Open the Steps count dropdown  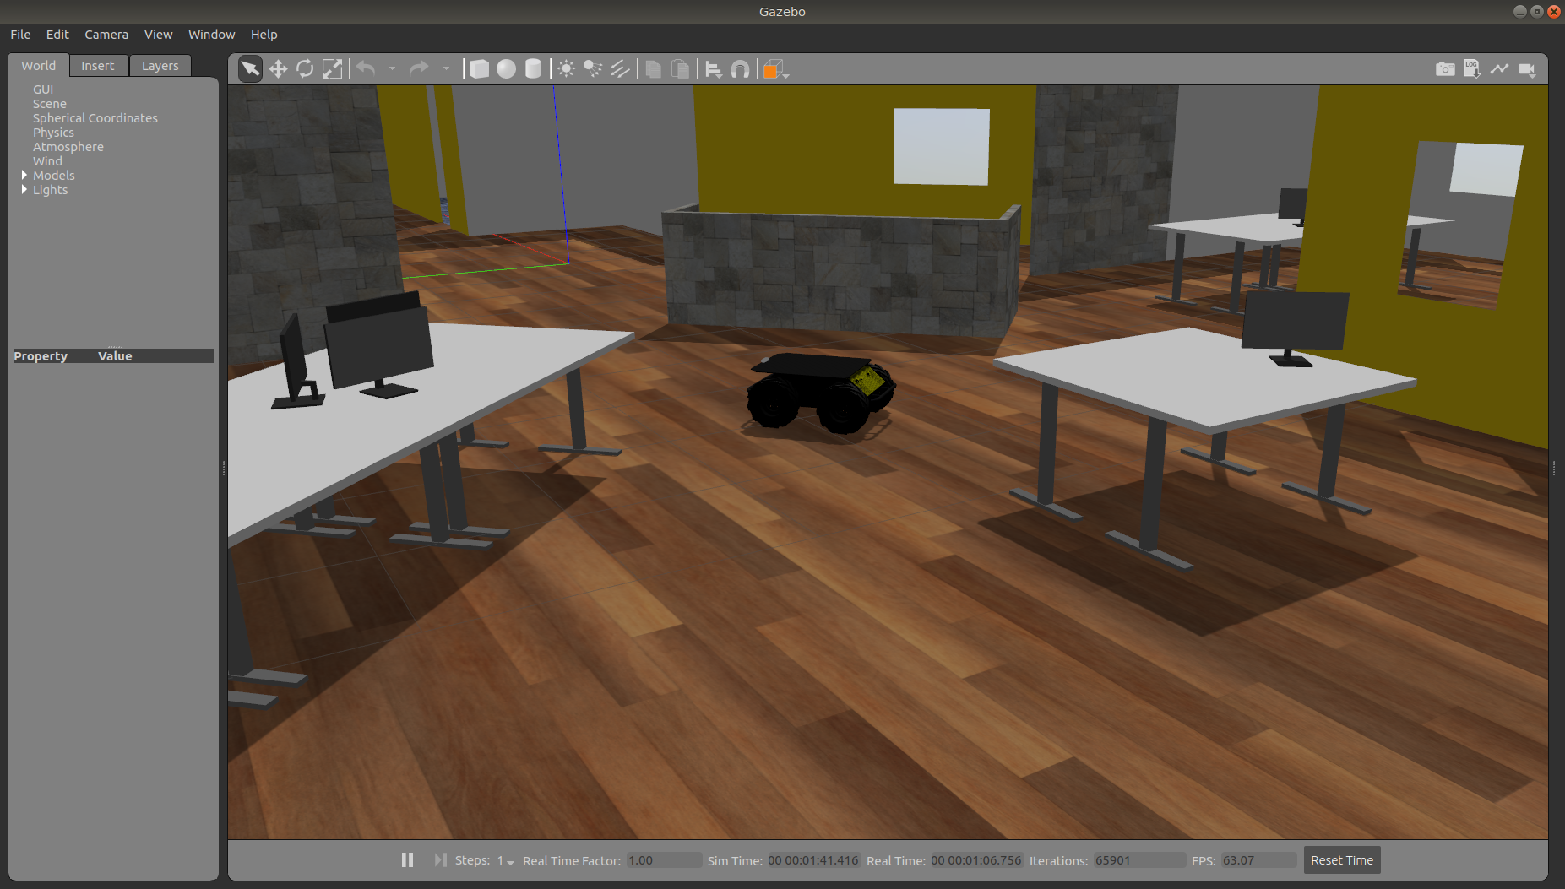[x=506, y=860]
